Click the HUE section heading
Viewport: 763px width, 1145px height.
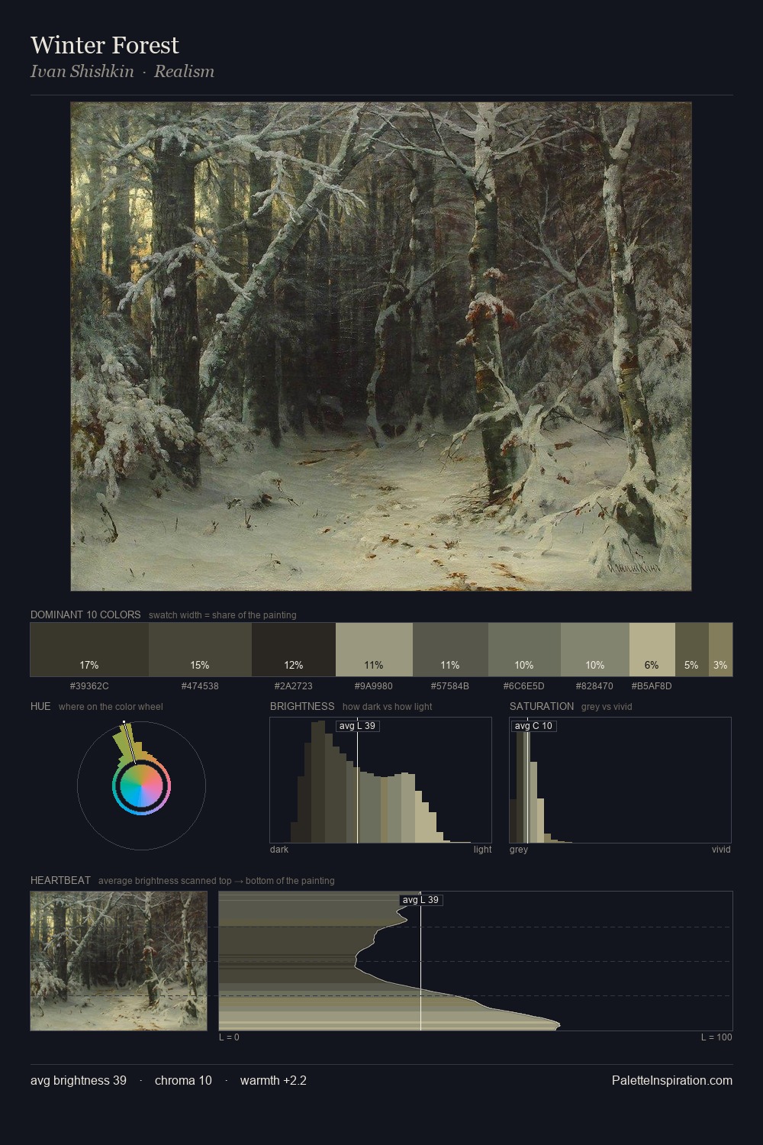click(40, 706)
